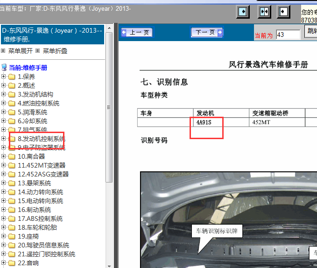317x268 pixels.
Task: Click the folder icon for 12.452ASG变速器
Action: [12, 174]
